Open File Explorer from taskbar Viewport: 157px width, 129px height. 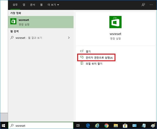[x=116, y=126]
